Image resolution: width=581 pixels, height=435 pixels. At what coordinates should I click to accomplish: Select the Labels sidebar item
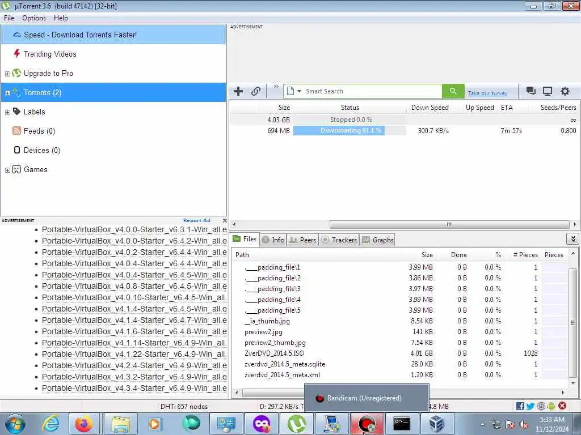pyautogui.click(x=34, y=112)
